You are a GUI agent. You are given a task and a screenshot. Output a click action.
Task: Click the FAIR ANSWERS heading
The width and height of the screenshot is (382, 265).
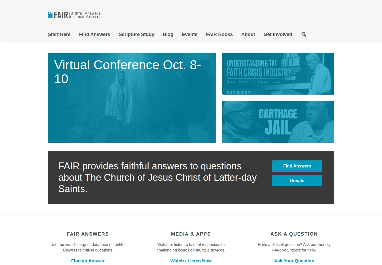coord(88,234)
